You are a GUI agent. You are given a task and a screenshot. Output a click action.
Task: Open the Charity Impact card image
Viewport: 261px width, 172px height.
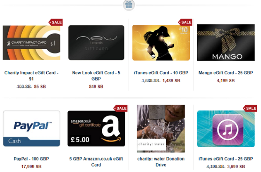pos(31,42)
